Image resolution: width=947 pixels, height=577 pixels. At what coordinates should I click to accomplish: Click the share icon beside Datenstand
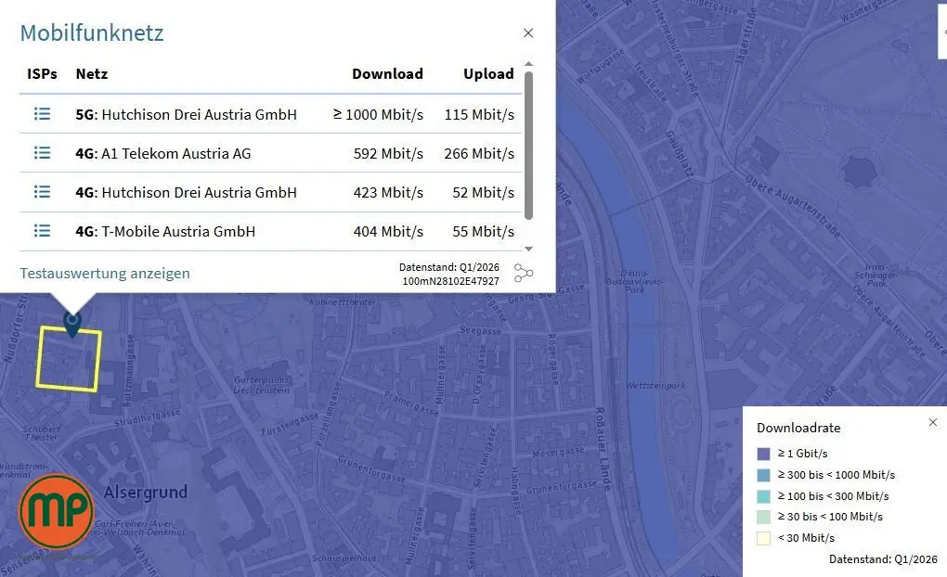524,274
